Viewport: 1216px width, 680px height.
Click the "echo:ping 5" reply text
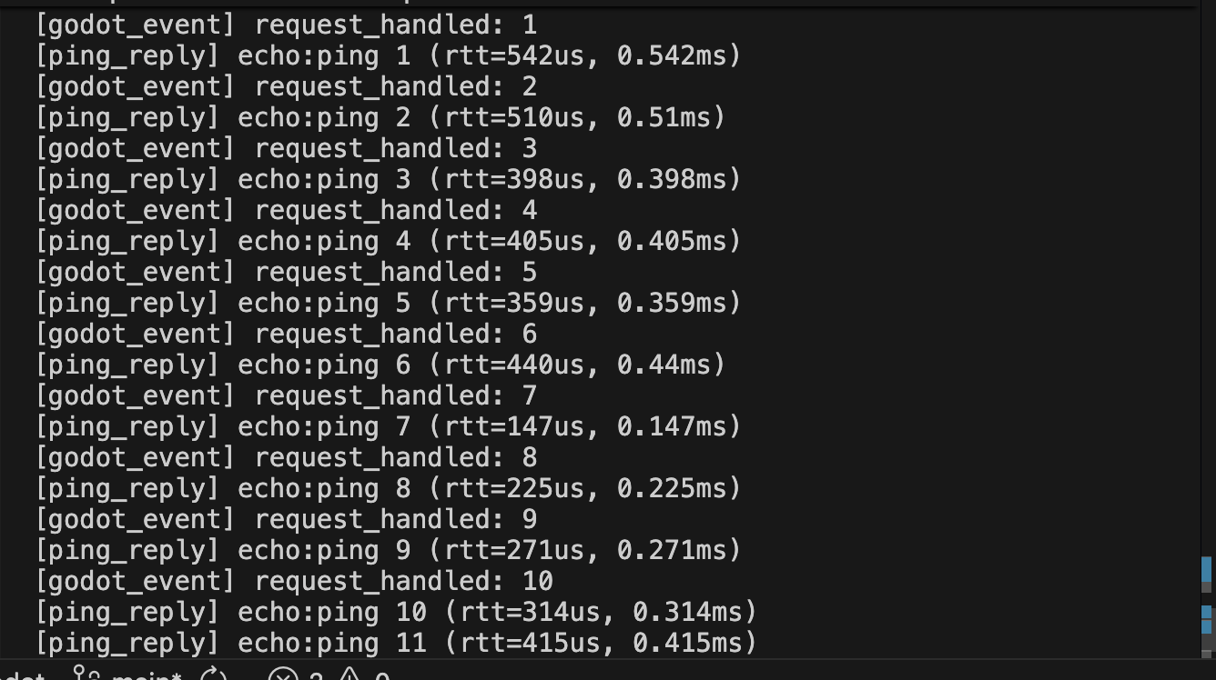pos(323,303)
